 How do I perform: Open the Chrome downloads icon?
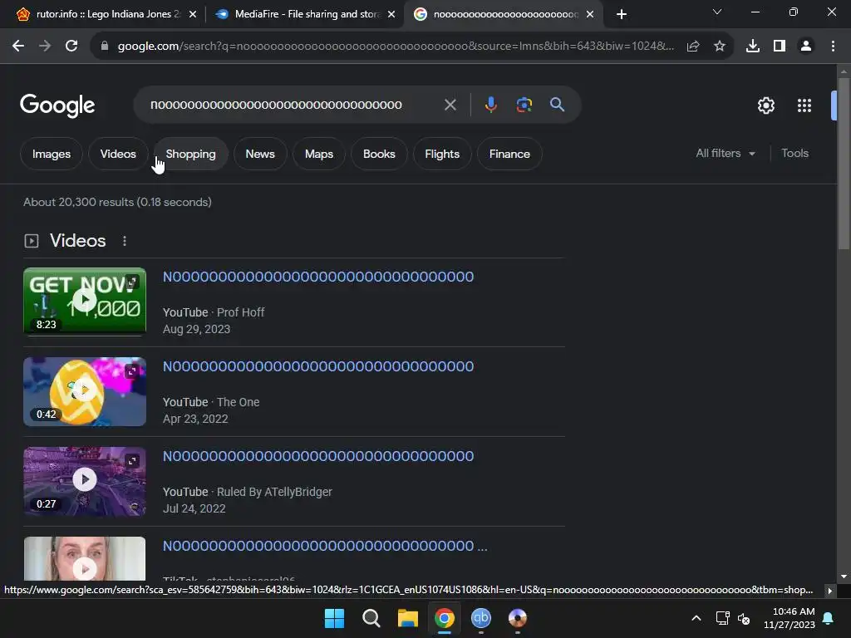tap(753, 47)
